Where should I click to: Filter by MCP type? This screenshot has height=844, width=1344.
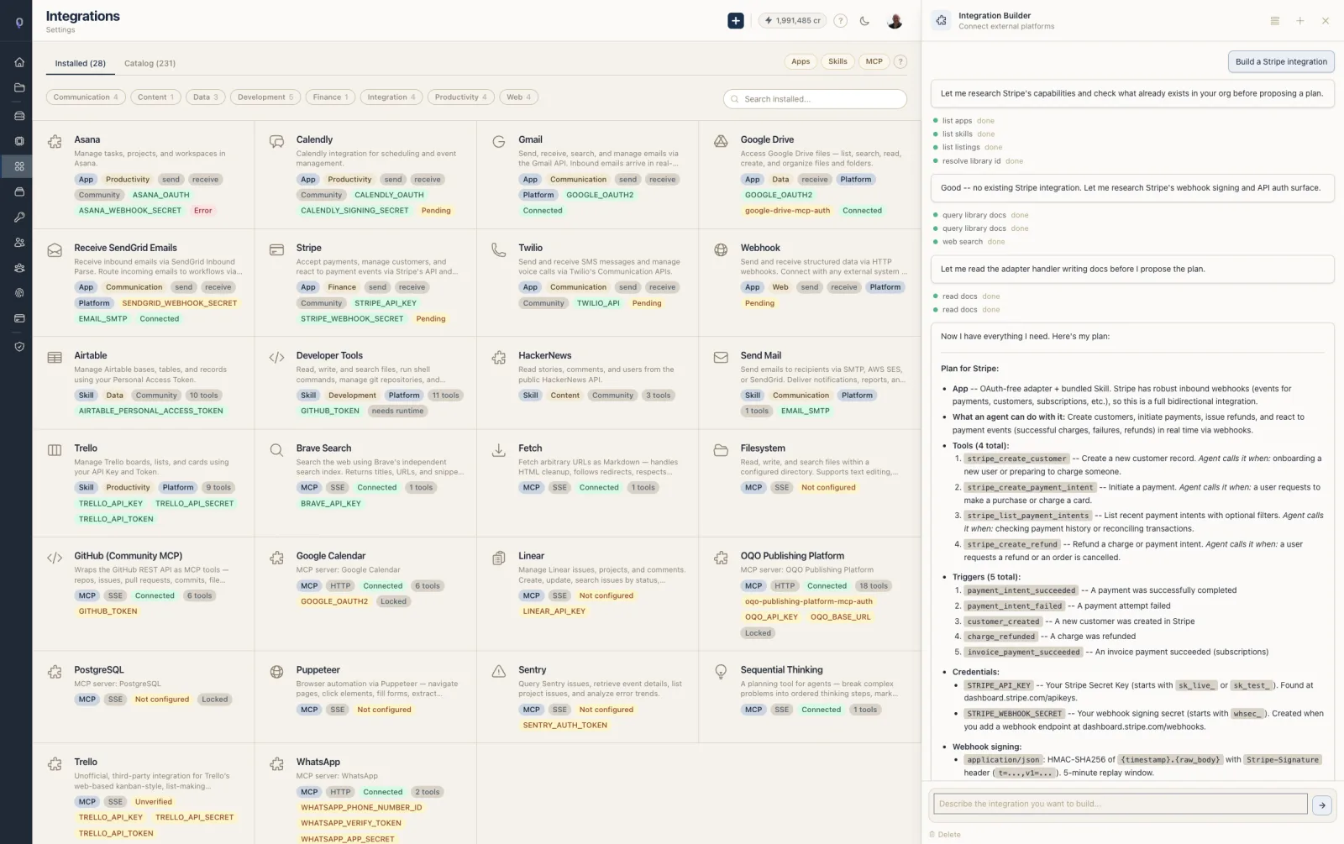[x=874, y=61]
